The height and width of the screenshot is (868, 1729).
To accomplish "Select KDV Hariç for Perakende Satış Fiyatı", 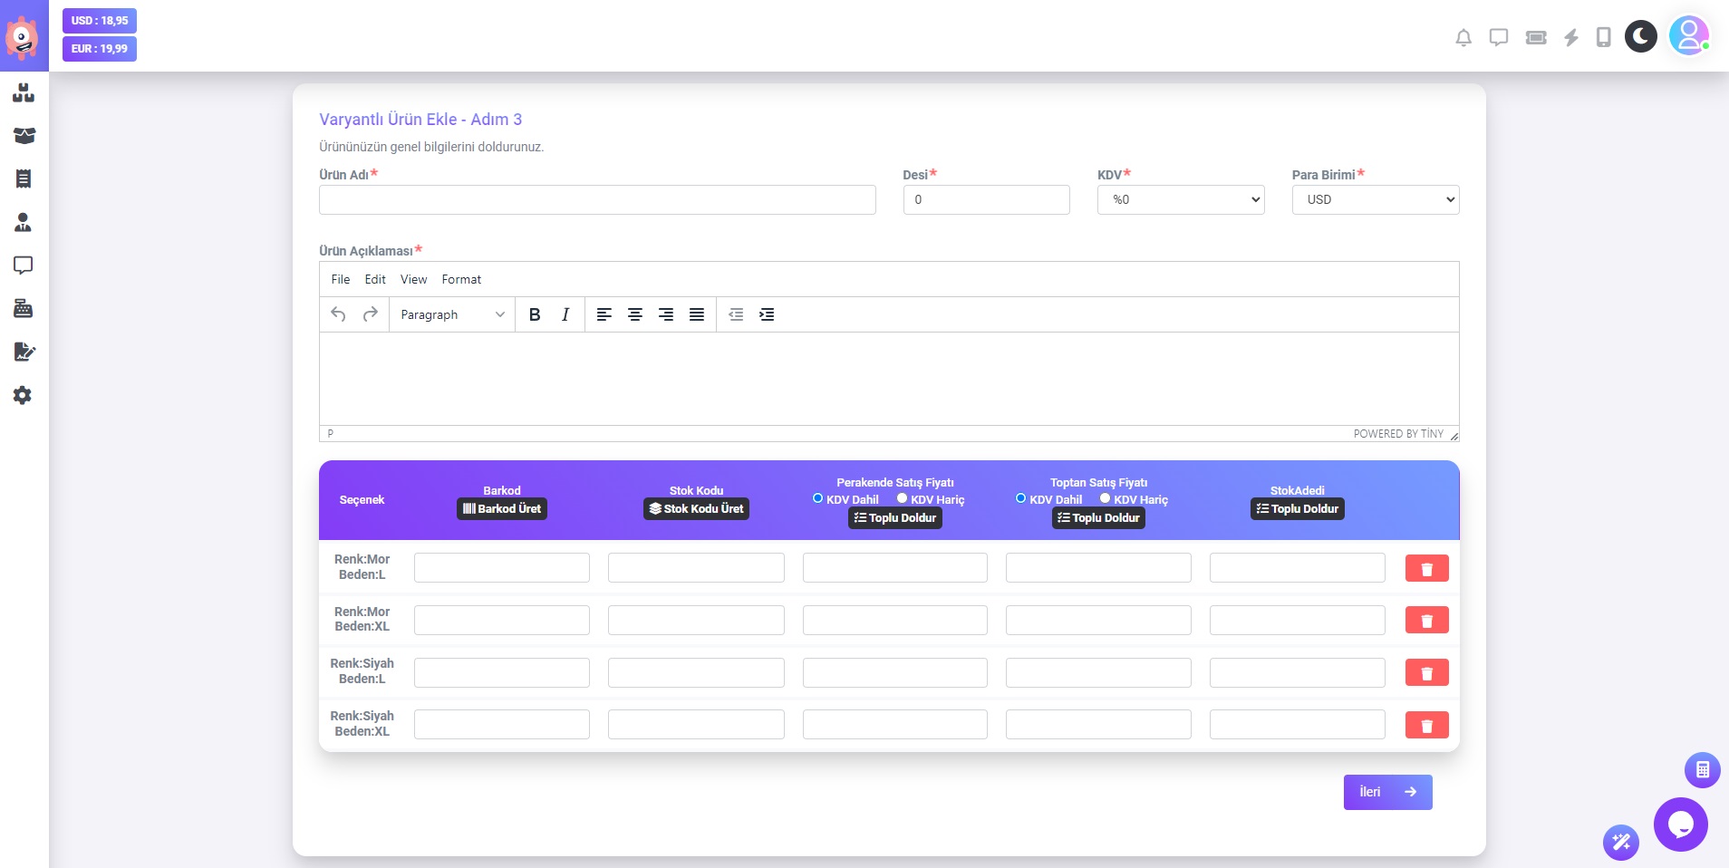I will coord(902,498).
